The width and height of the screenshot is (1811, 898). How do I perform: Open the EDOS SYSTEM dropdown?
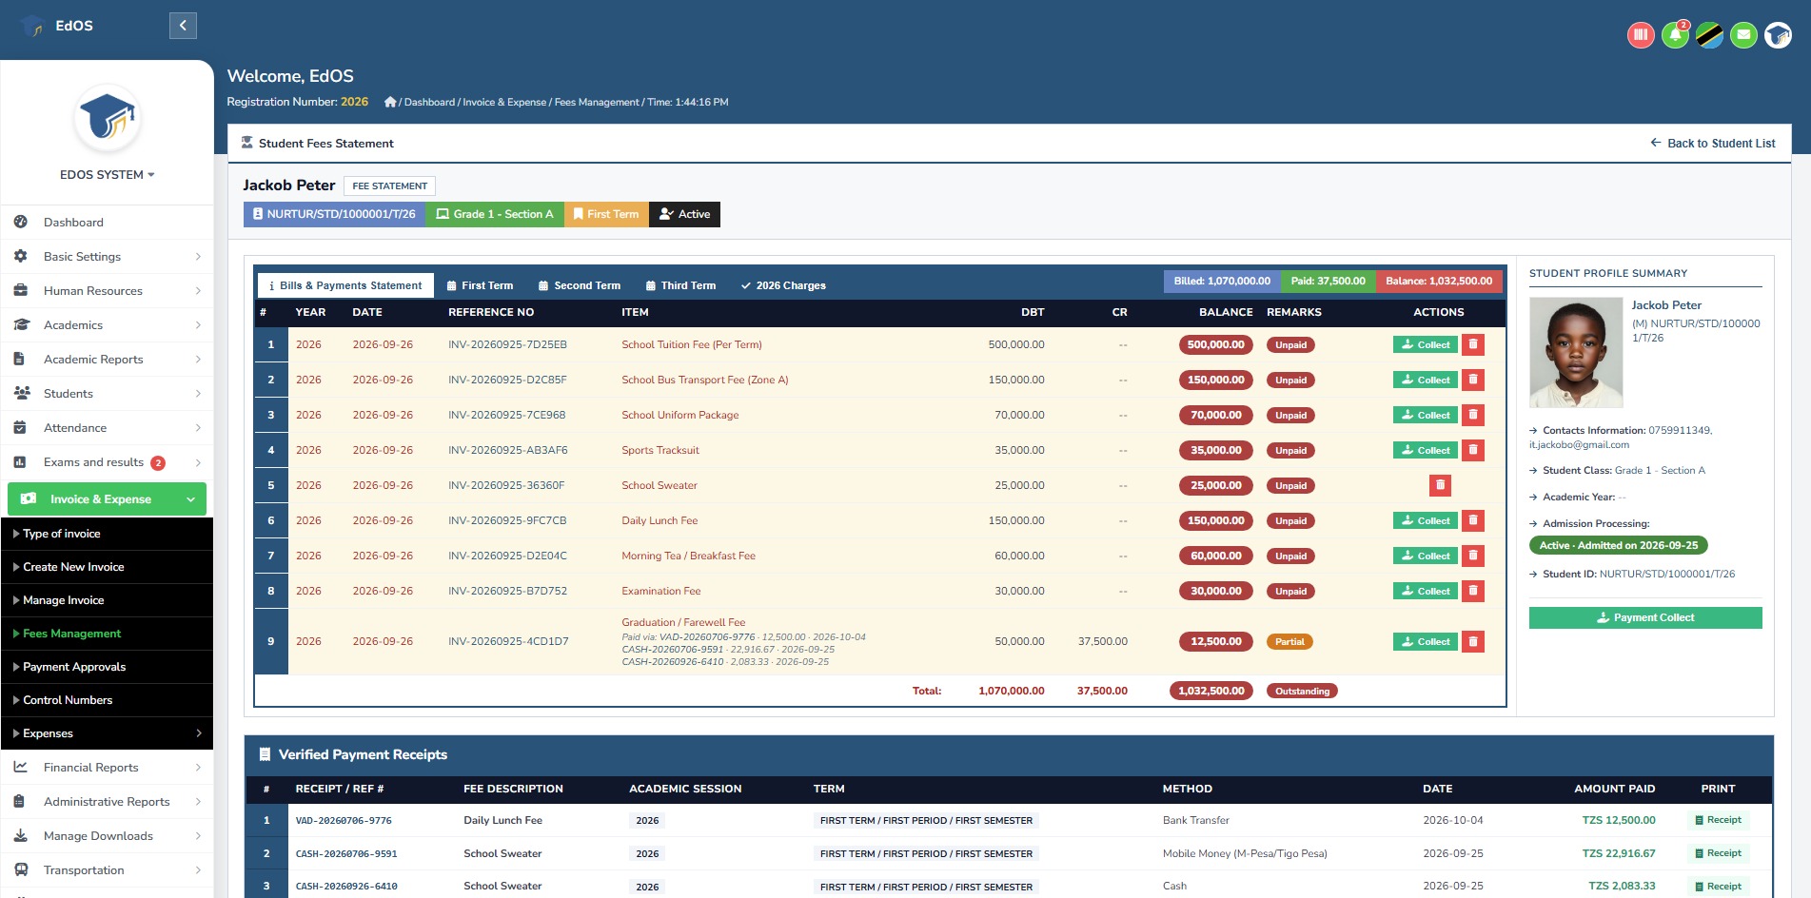click(107, 175)
